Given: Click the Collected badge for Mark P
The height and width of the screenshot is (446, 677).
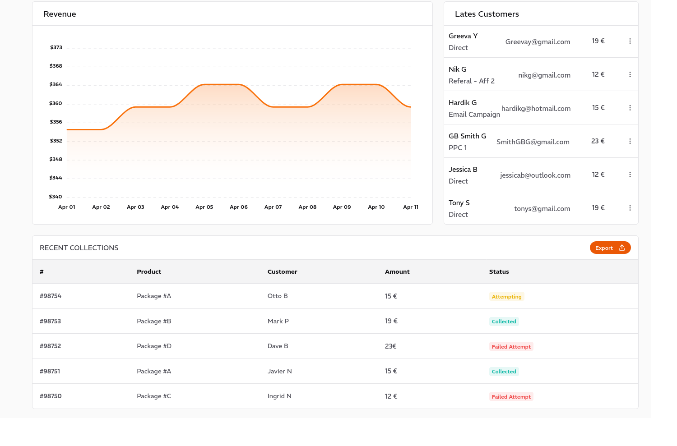Looking at the screenshot, I should pos(504,322).
